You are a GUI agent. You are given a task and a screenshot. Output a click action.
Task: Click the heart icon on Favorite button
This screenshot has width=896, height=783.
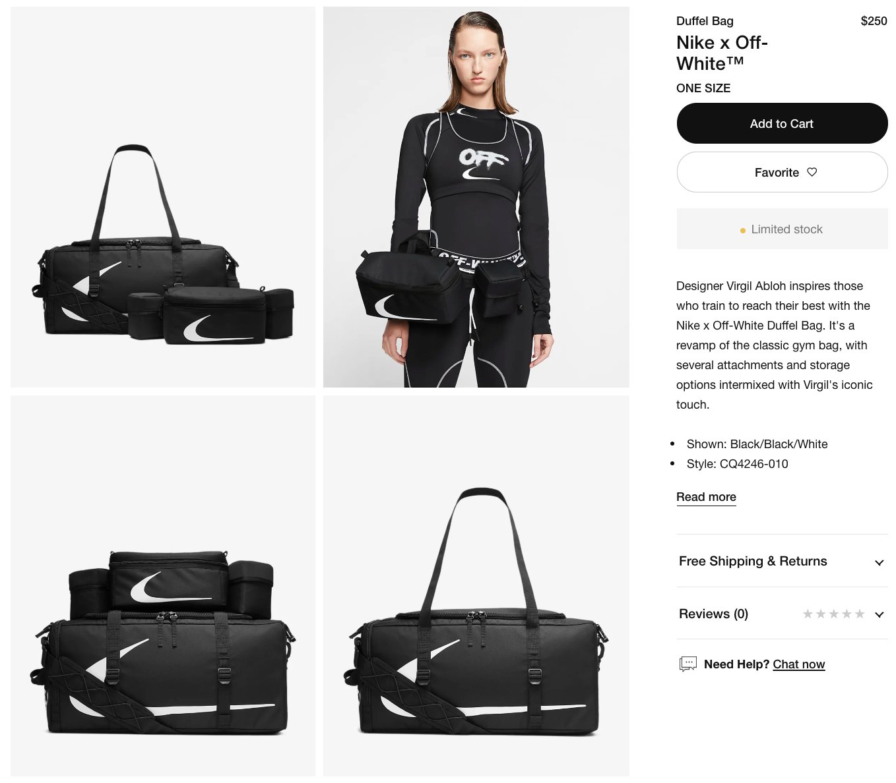pos(812,172)
